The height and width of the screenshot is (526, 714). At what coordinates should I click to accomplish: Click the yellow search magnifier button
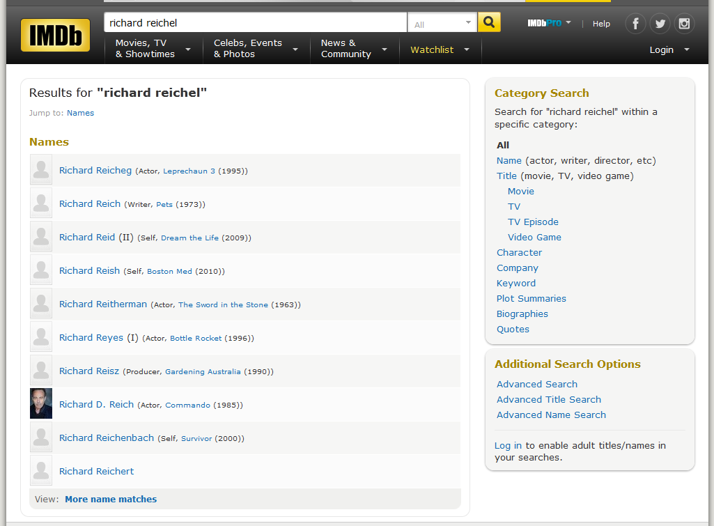(489, 22)
